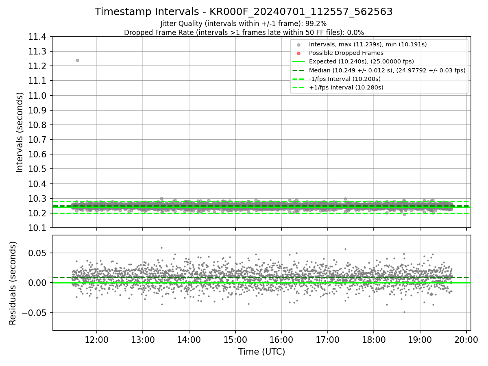Click legend entry Median (10.249 +/- 0.012 s)
Image resolution: width=488 pixels, height=366 pixels.
387,70
